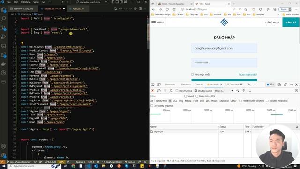Screen dimensions: 300x169
Task: Toggle the Preserve log checkbox
Action: (x=177, y=91)
